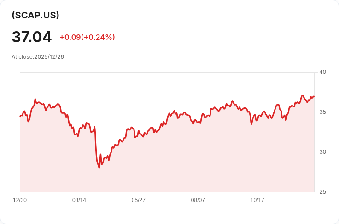
Task: Pick the 10/17 date on the x-axis
Action: click(257, 200)
